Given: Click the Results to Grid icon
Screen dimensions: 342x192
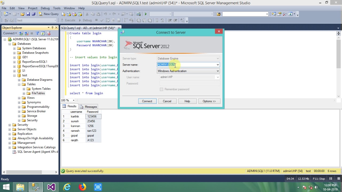Looking at the screenshot, I should (144, 20).
